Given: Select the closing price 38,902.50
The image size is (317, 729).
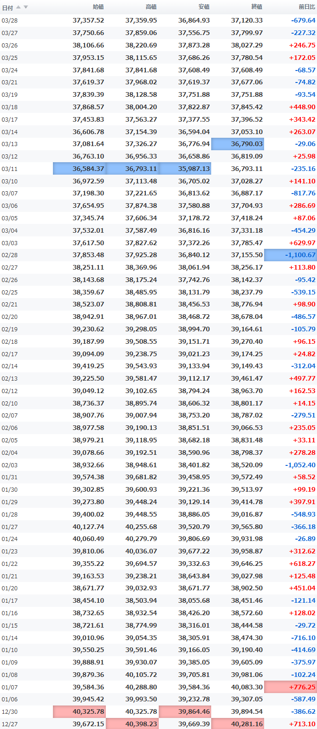Looking at the screenshot, I should 247,588.
